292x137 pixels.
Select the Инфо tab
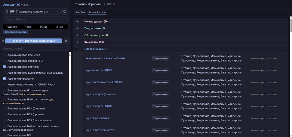click(x=59, y=27)
